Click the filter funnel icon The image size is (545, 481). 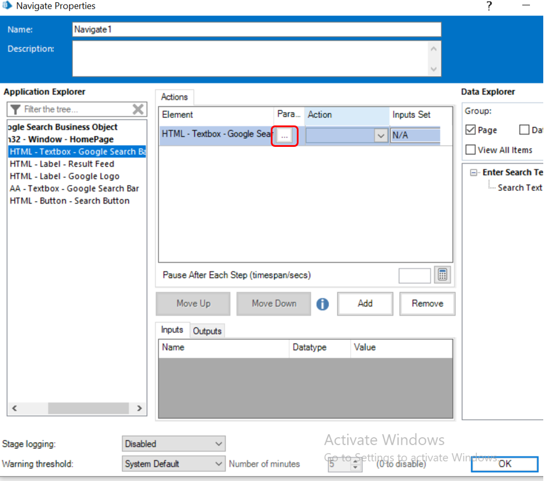pyautogui.click(x=15, y=109)
